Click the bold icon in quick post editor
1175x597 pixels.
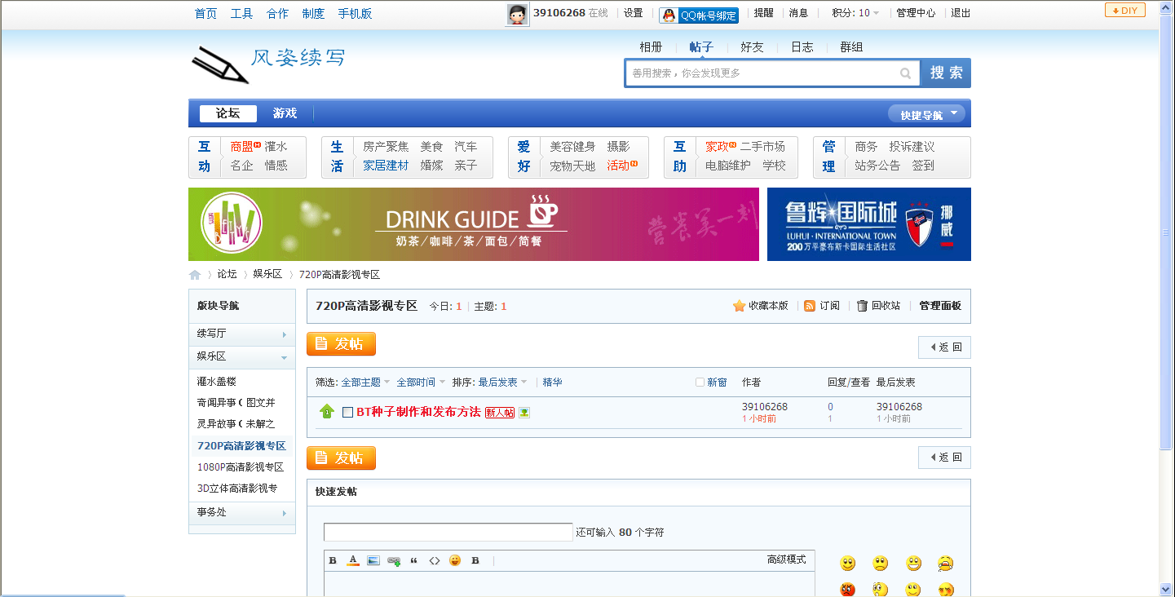point(333,560)
